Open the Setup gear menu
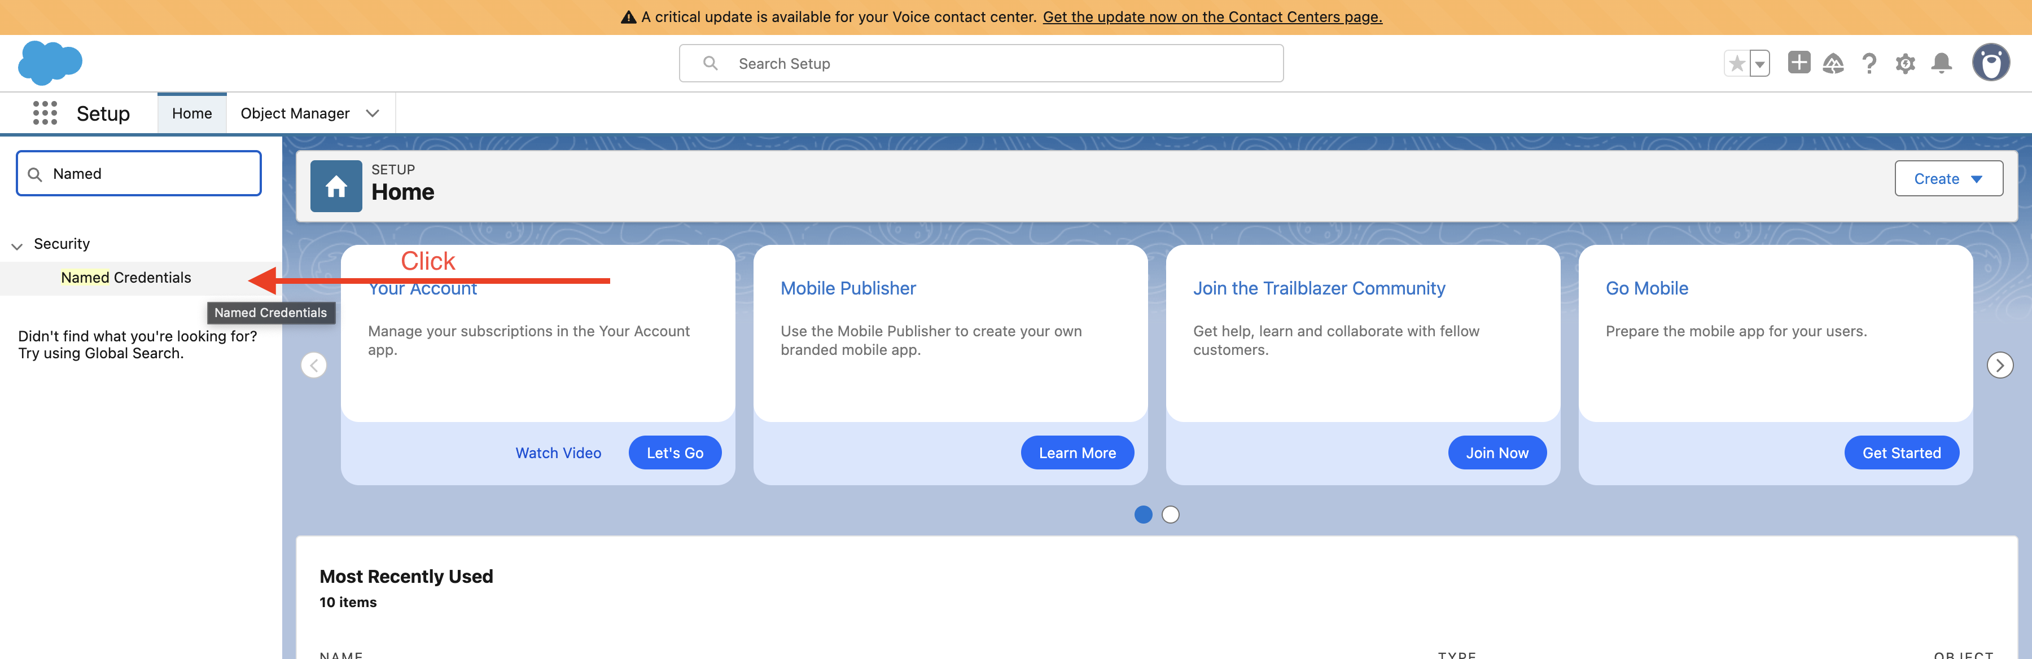The image size is (2032, 659). (1905, 63)
